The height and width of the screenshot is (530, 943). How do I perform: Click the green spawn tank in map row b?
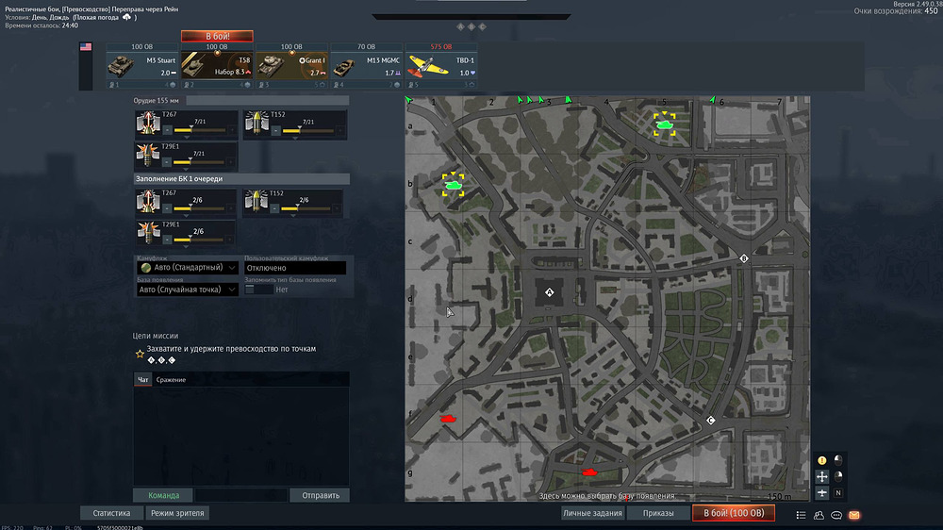454,185
